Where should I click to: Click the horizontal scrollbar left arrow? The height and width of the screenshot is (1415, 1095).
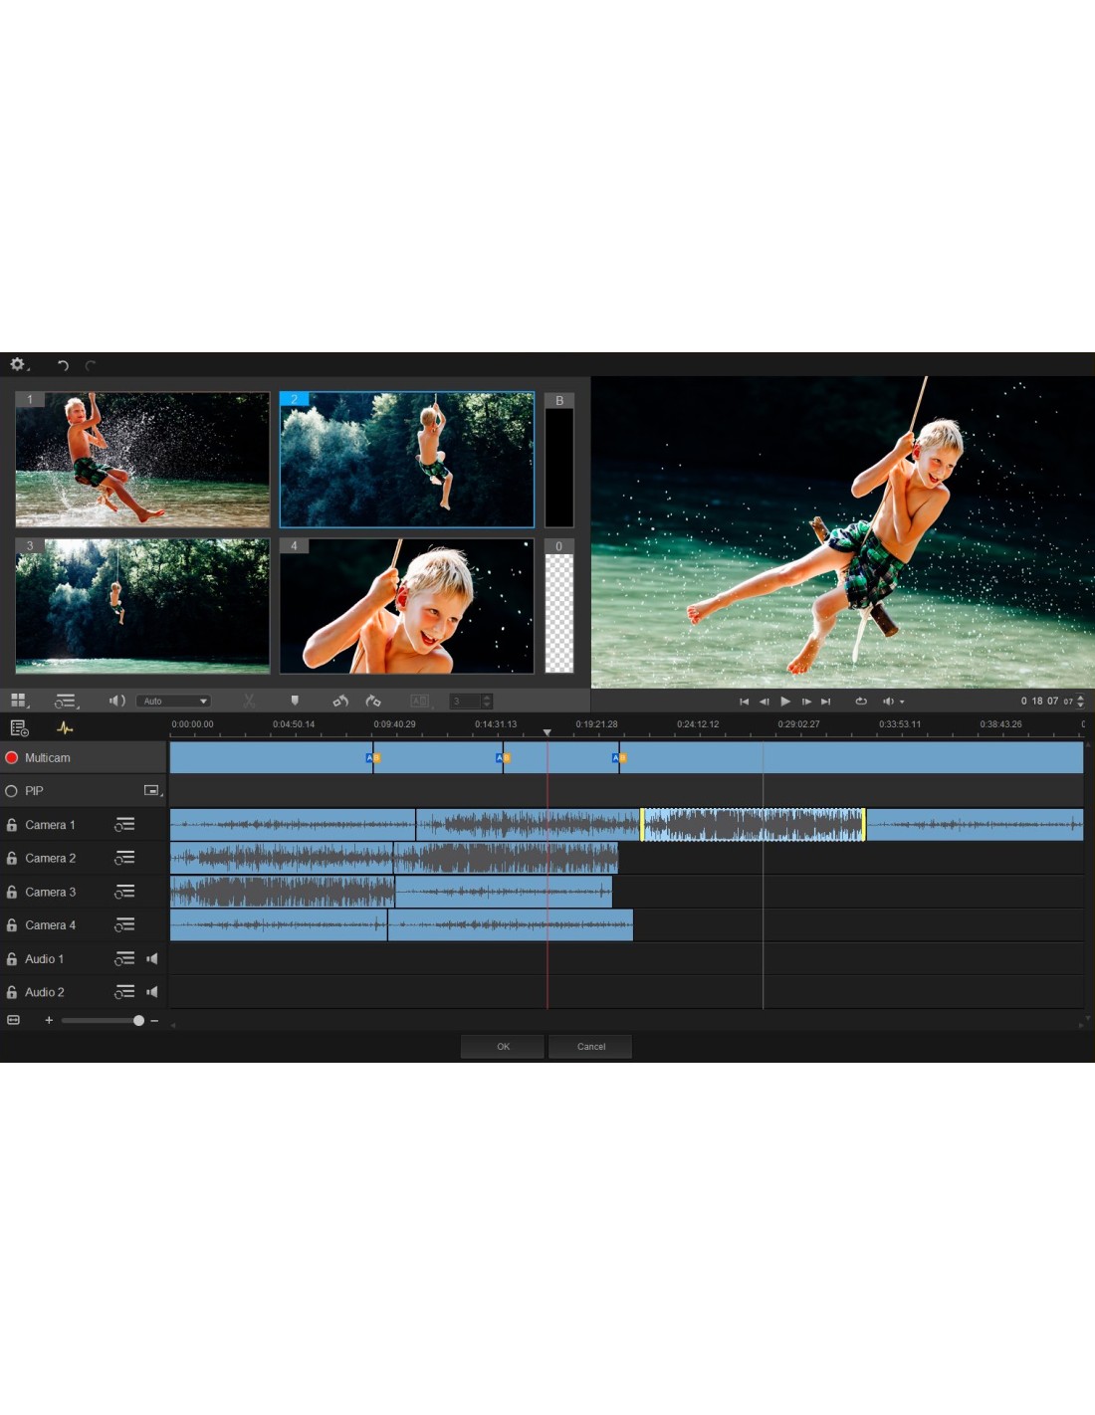[173, 1025]
